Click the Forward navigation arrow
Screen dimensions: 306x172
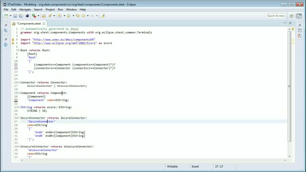point(92,16)
